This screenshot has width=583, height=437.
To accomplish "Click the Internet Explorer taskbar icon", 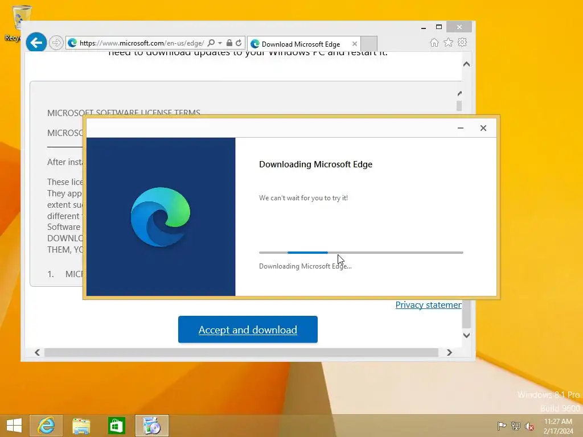I will tap(46, 426).
